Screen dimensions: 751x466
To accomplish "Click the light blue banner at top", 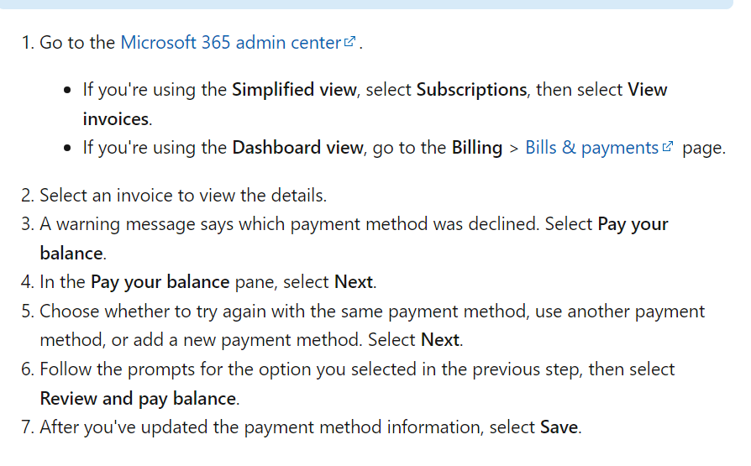I will 366,4.
